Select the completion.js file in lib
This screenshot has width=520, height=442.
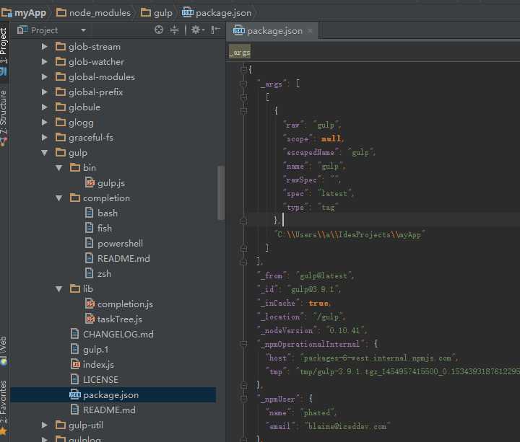pyautogui.click(x=125, y=304)
